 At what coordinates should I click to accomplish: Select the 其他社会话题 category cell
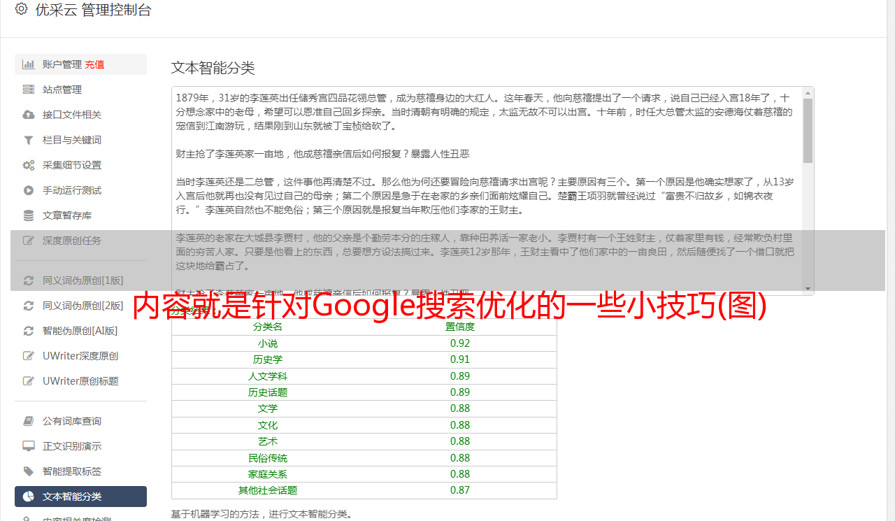[268, 490]
